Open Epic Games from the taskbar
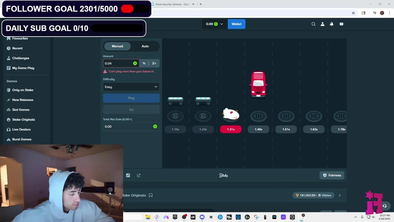 coord(175,217)
